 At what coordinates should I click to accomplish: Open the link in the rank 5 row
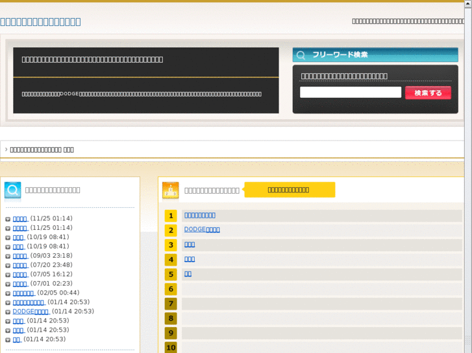click(x=188, y=274)
